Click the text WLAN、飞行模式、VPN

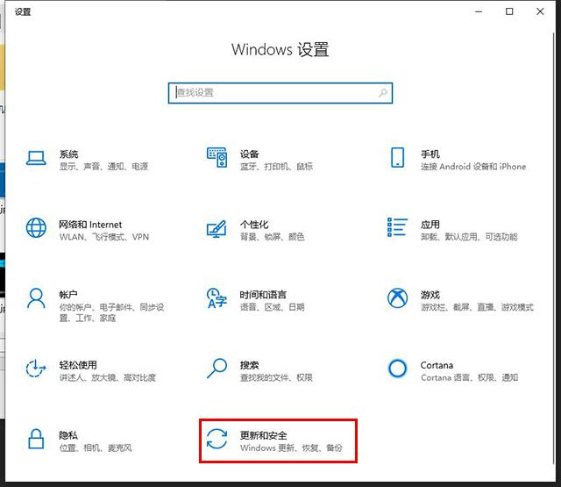[x=104, y=237]
